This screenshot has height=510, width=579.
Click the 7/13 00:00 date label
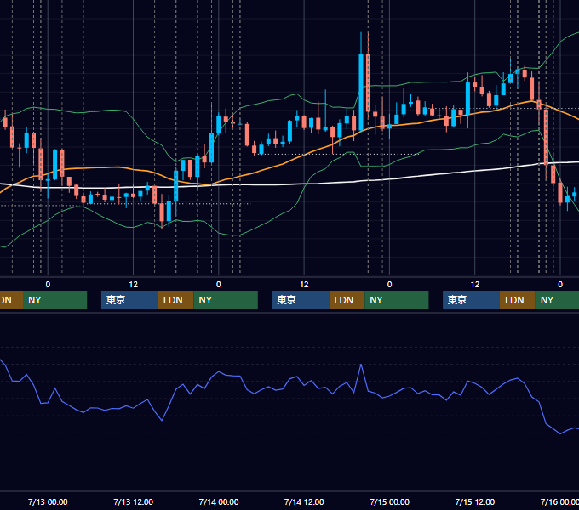(x=48, y=501)
